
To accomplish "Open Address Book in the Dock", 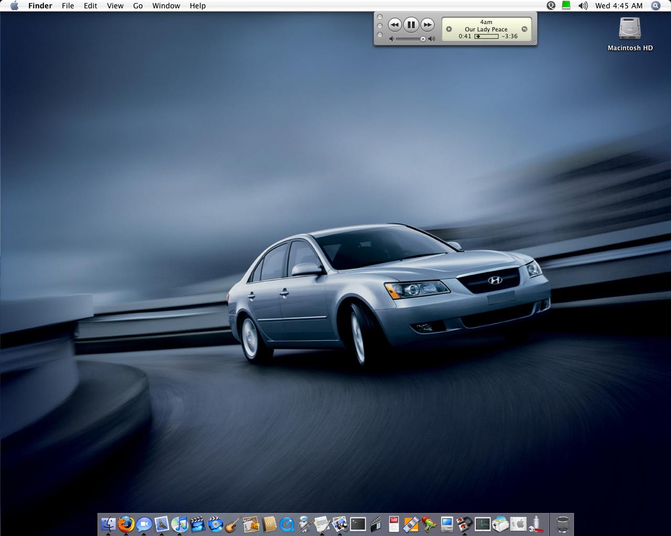I will click(269, 524).
